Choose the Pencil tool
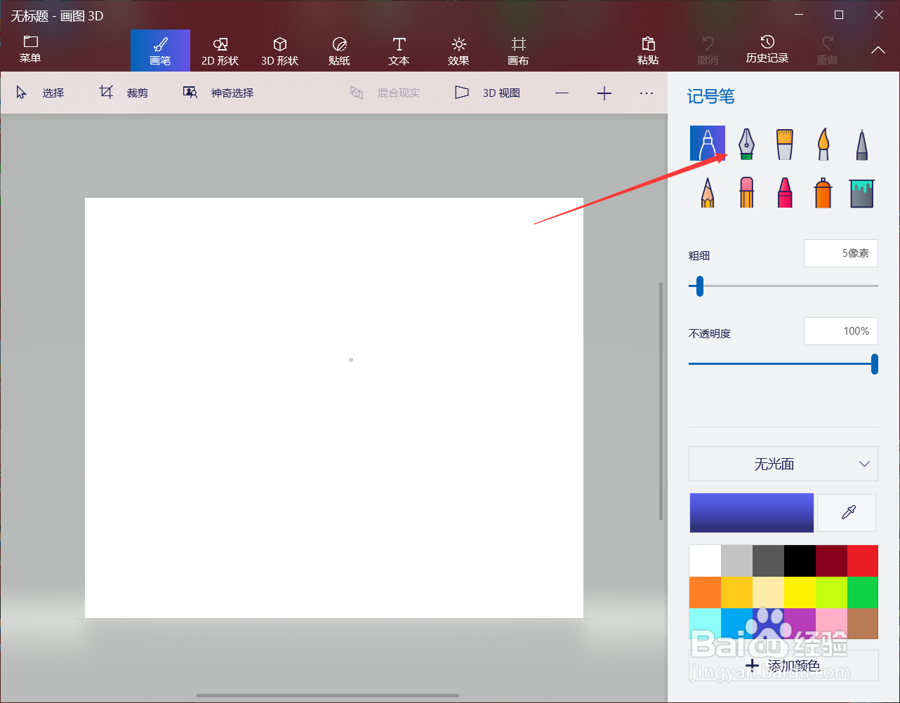This screenshot has width=900, height=703. pos(707,192)
